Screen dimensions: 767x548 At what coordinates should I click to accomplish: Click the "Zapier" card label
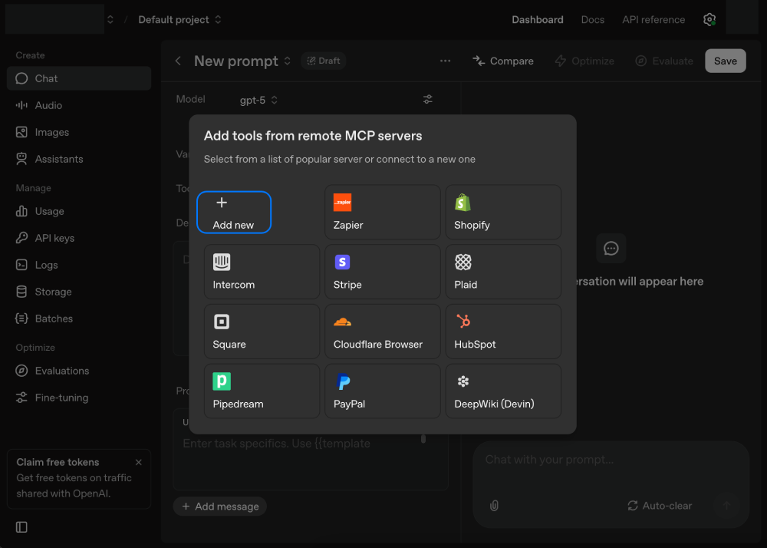348,225
